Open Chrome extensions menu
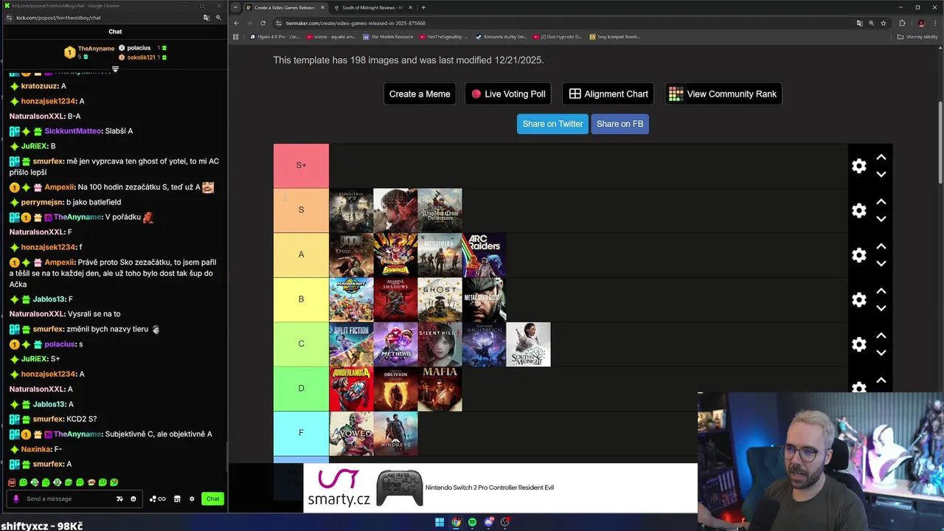The width and height of the screenshot is (944, 531). coord(902,23)
